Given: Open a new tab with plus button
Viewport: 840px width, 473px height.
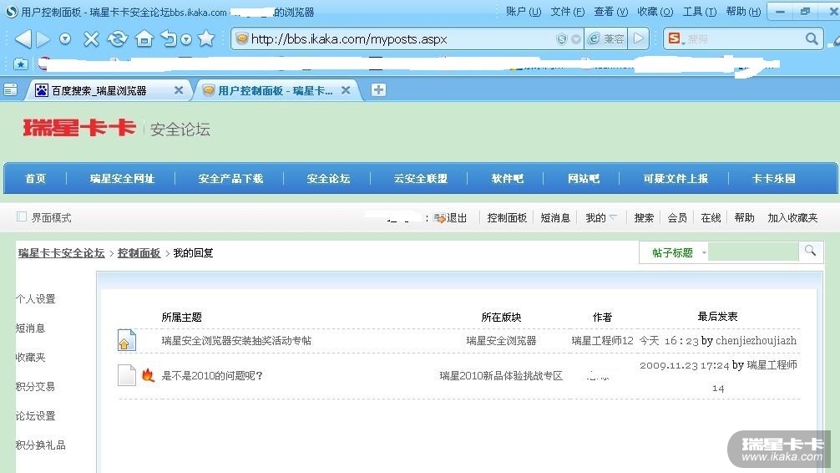Looking at the screenshot, I should click(x=378, y=89).
